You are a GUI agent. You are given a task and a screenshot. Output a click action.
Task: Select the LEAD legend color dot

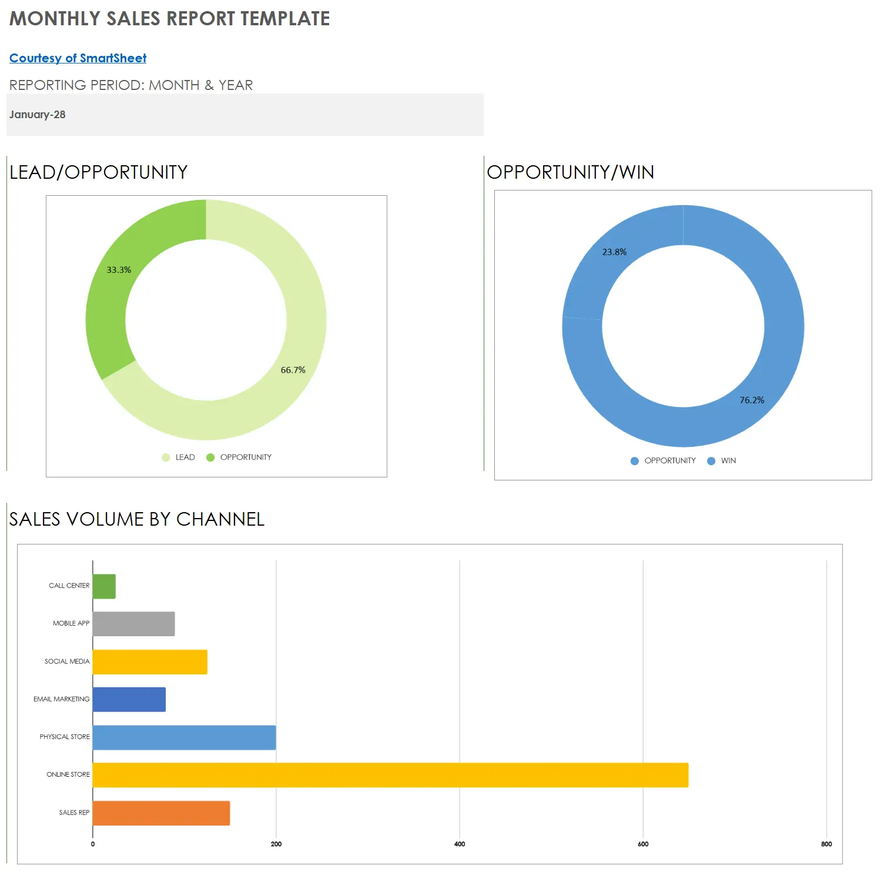(x=166, y=457)
